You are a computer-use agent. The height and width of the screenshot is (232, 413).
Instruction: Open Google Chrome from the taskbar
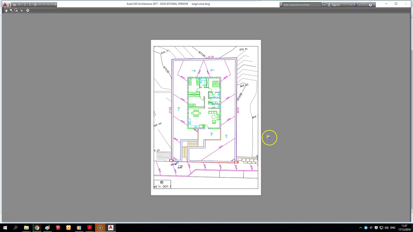(37, 228)
